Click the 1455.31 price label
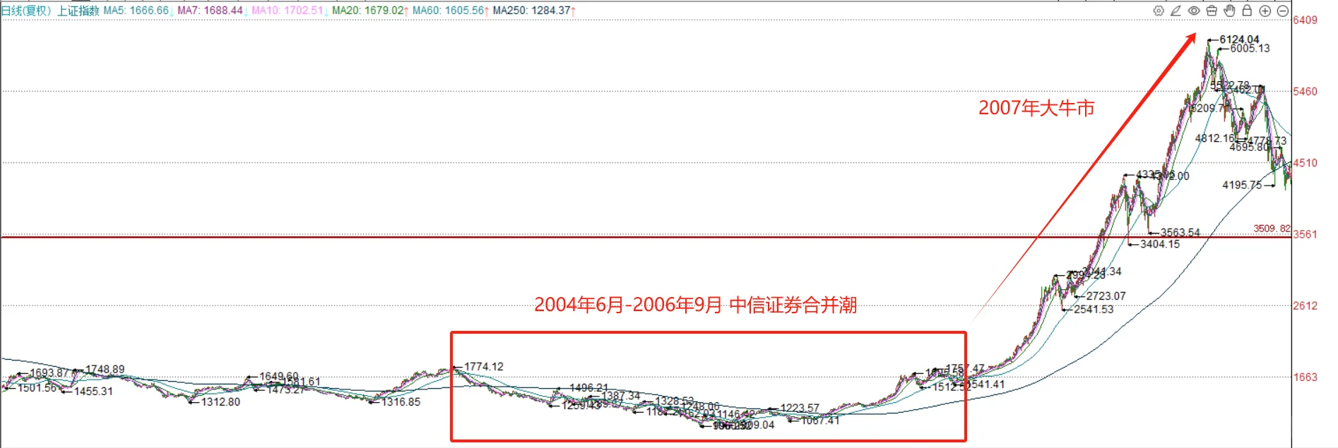Viewport: 1338px width, 448px height. [x=93, y=392]
